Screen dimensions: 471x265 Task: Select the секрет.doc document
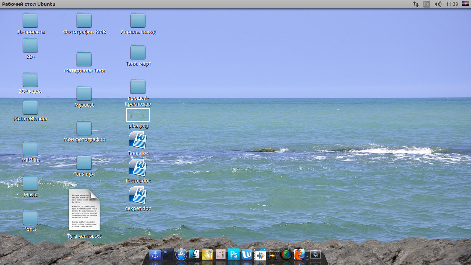(138, 195)
